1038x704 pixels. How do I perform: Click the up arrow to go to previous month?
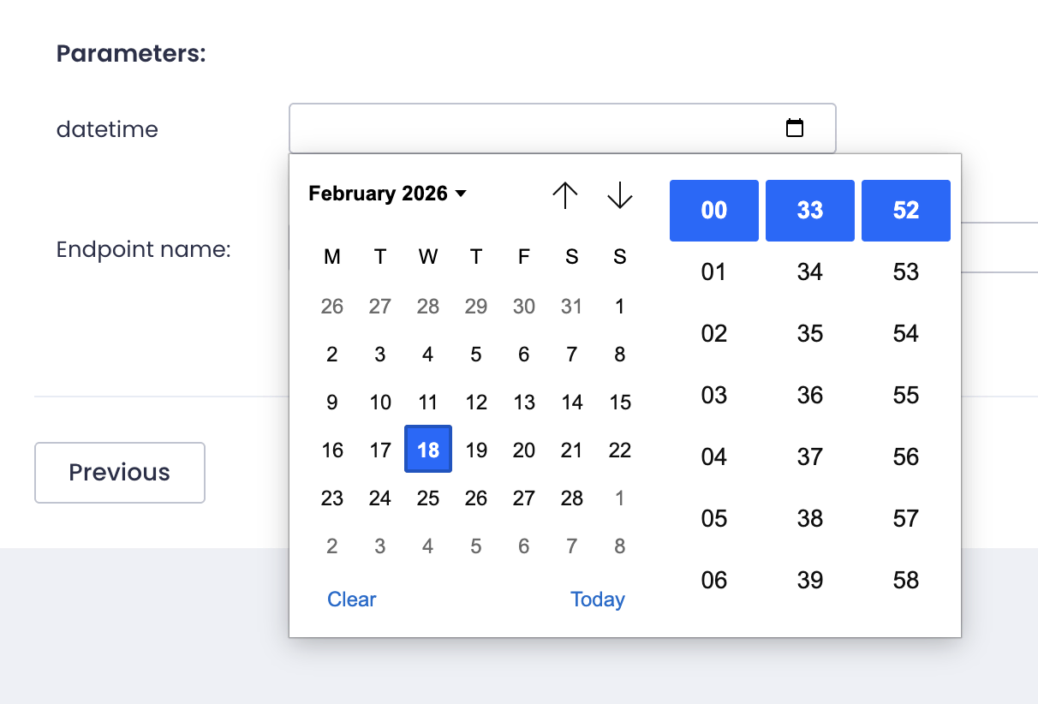pyautogui.click(x=564, y=195)
